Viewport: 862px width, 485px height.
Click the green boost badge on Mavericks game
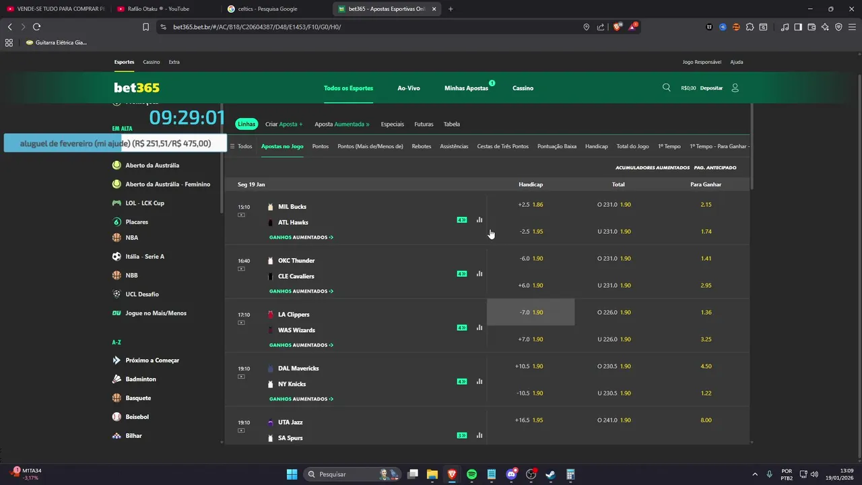[x=462, y=381]
